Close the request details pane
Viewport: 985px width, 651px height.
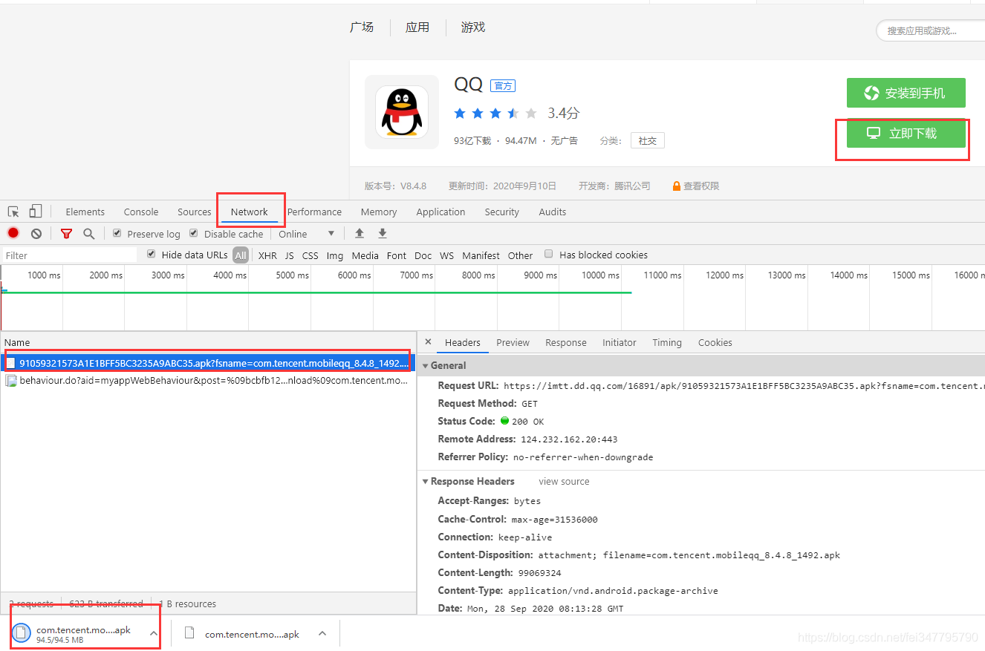coord(428,342)
